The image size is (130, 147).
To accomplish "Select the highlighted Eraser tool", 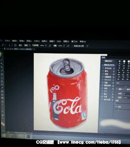I will tap(2, 88).
